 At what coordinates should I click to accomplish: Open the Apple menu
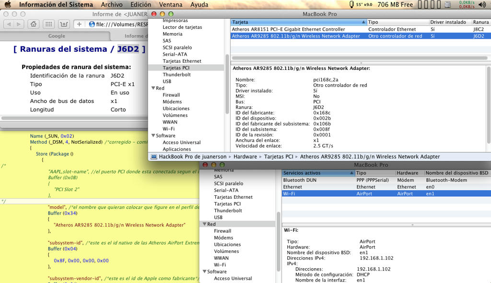pyautogui.click(x=8, y=5)
